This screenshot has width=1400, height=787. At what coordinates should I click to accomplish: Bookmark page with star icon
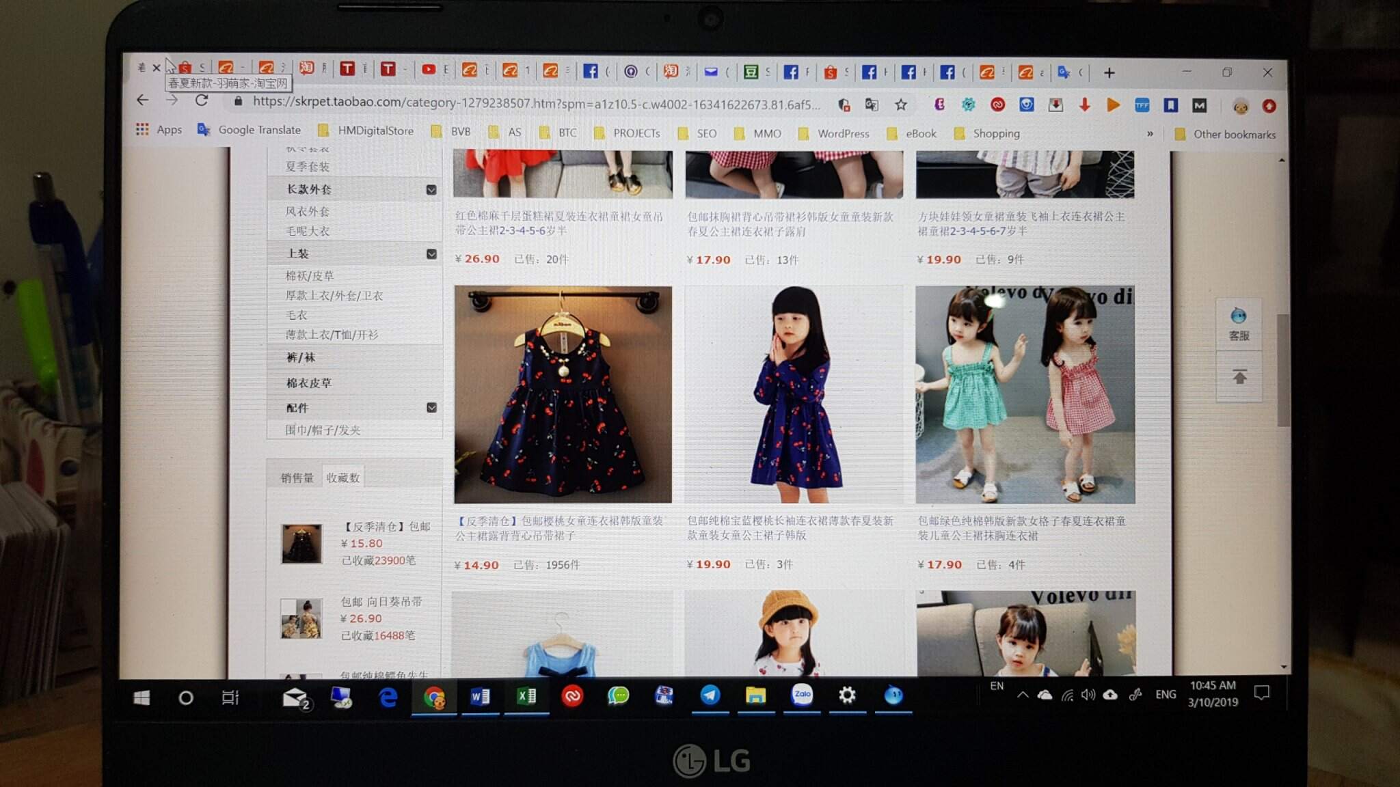tap(901, 105)
